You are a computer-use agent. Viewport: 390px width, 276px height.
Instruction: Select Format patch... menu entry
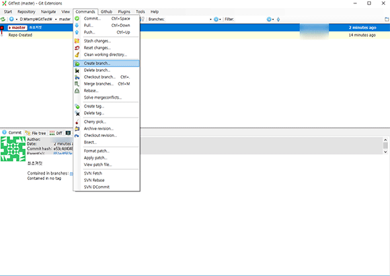106,151
